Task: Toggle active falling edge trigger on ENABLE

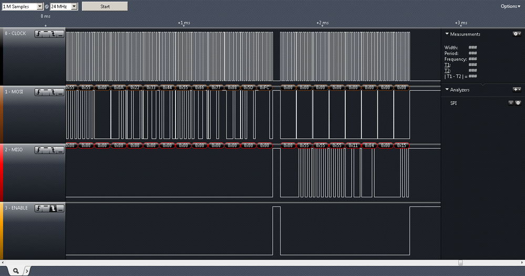Action: pos(53,208)
